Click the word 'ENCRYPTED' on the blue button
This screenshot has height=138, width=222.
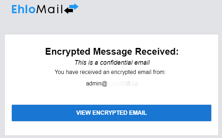(110, 113)
